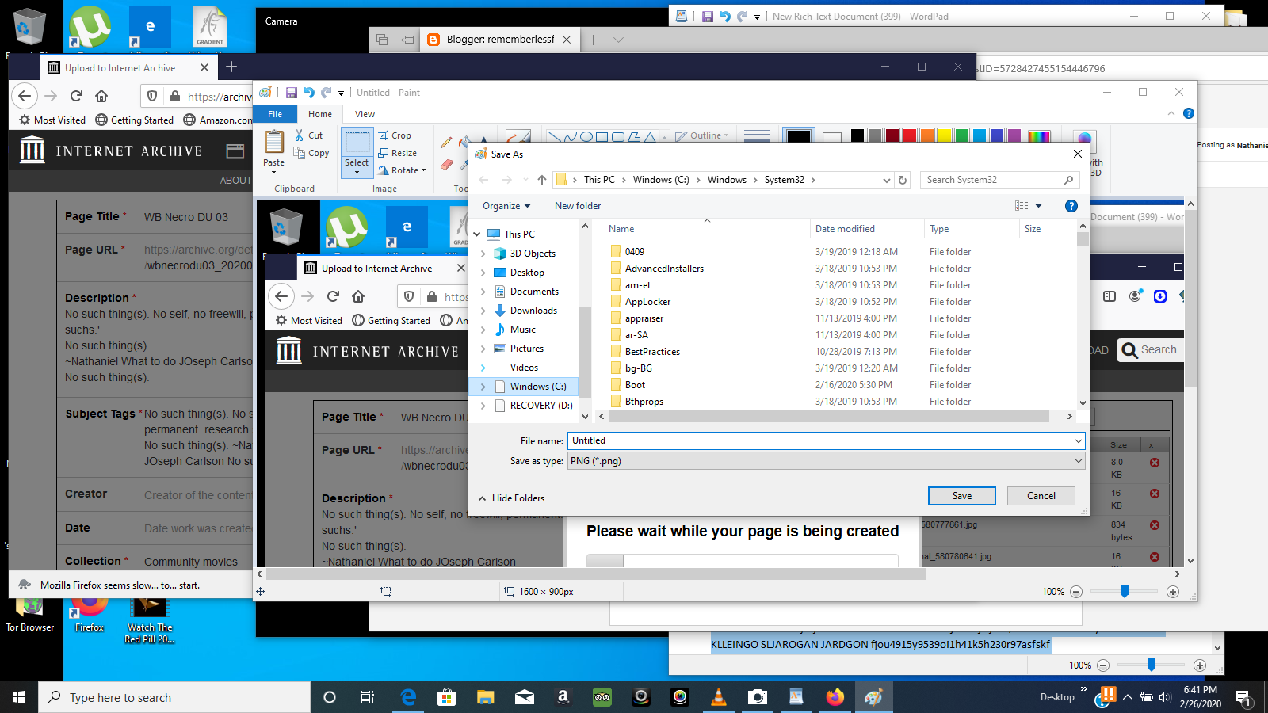
Task: Pick the yellow color swatch in Paint
Action: (945, 136)
